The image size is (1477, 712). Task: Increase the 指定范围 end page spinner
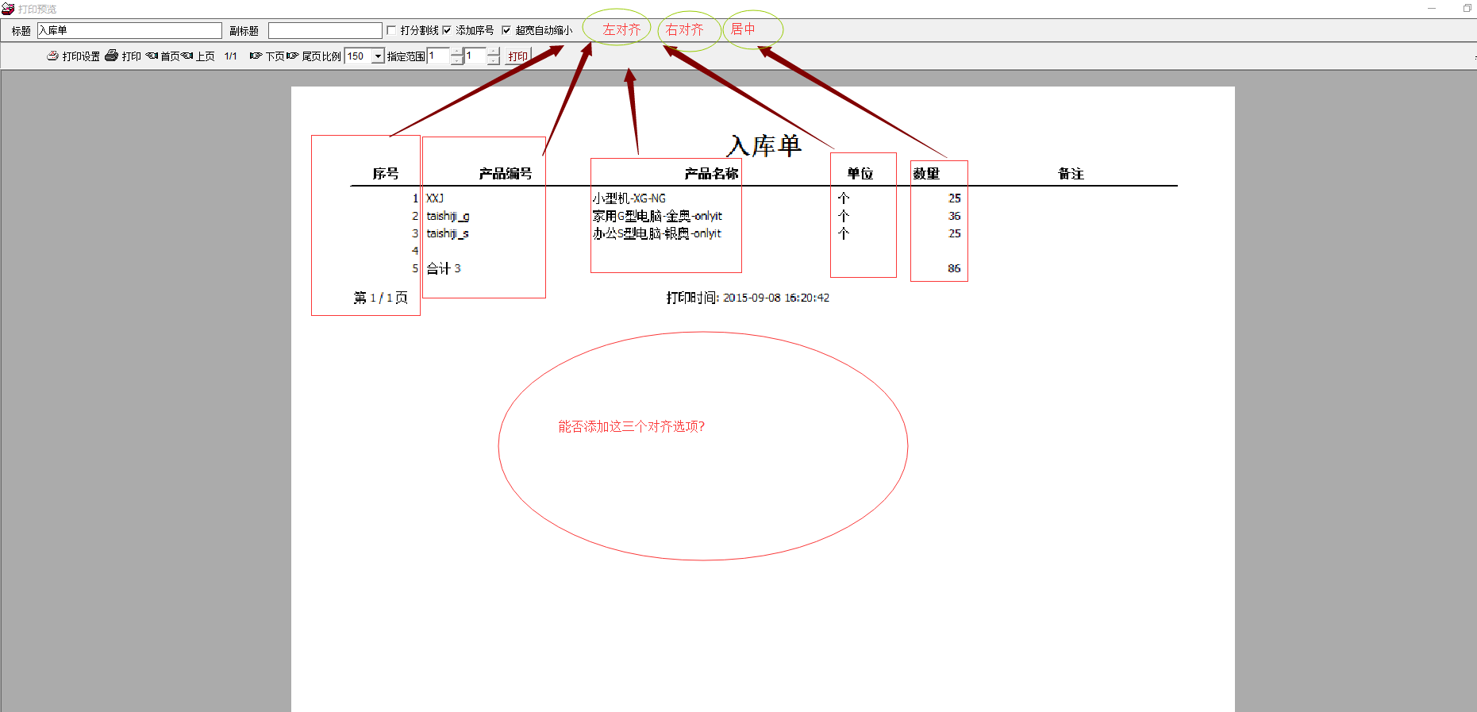[494, 52]
